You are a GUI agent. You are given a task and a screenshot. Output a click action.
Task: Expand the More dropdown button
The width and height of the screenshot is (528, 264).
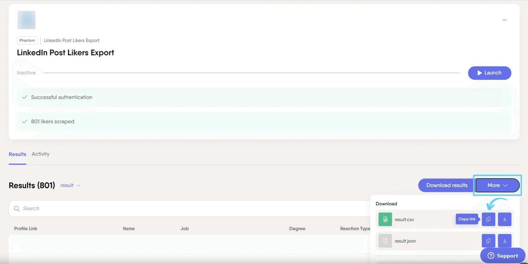pyautogui.click(x=497, y=185)
